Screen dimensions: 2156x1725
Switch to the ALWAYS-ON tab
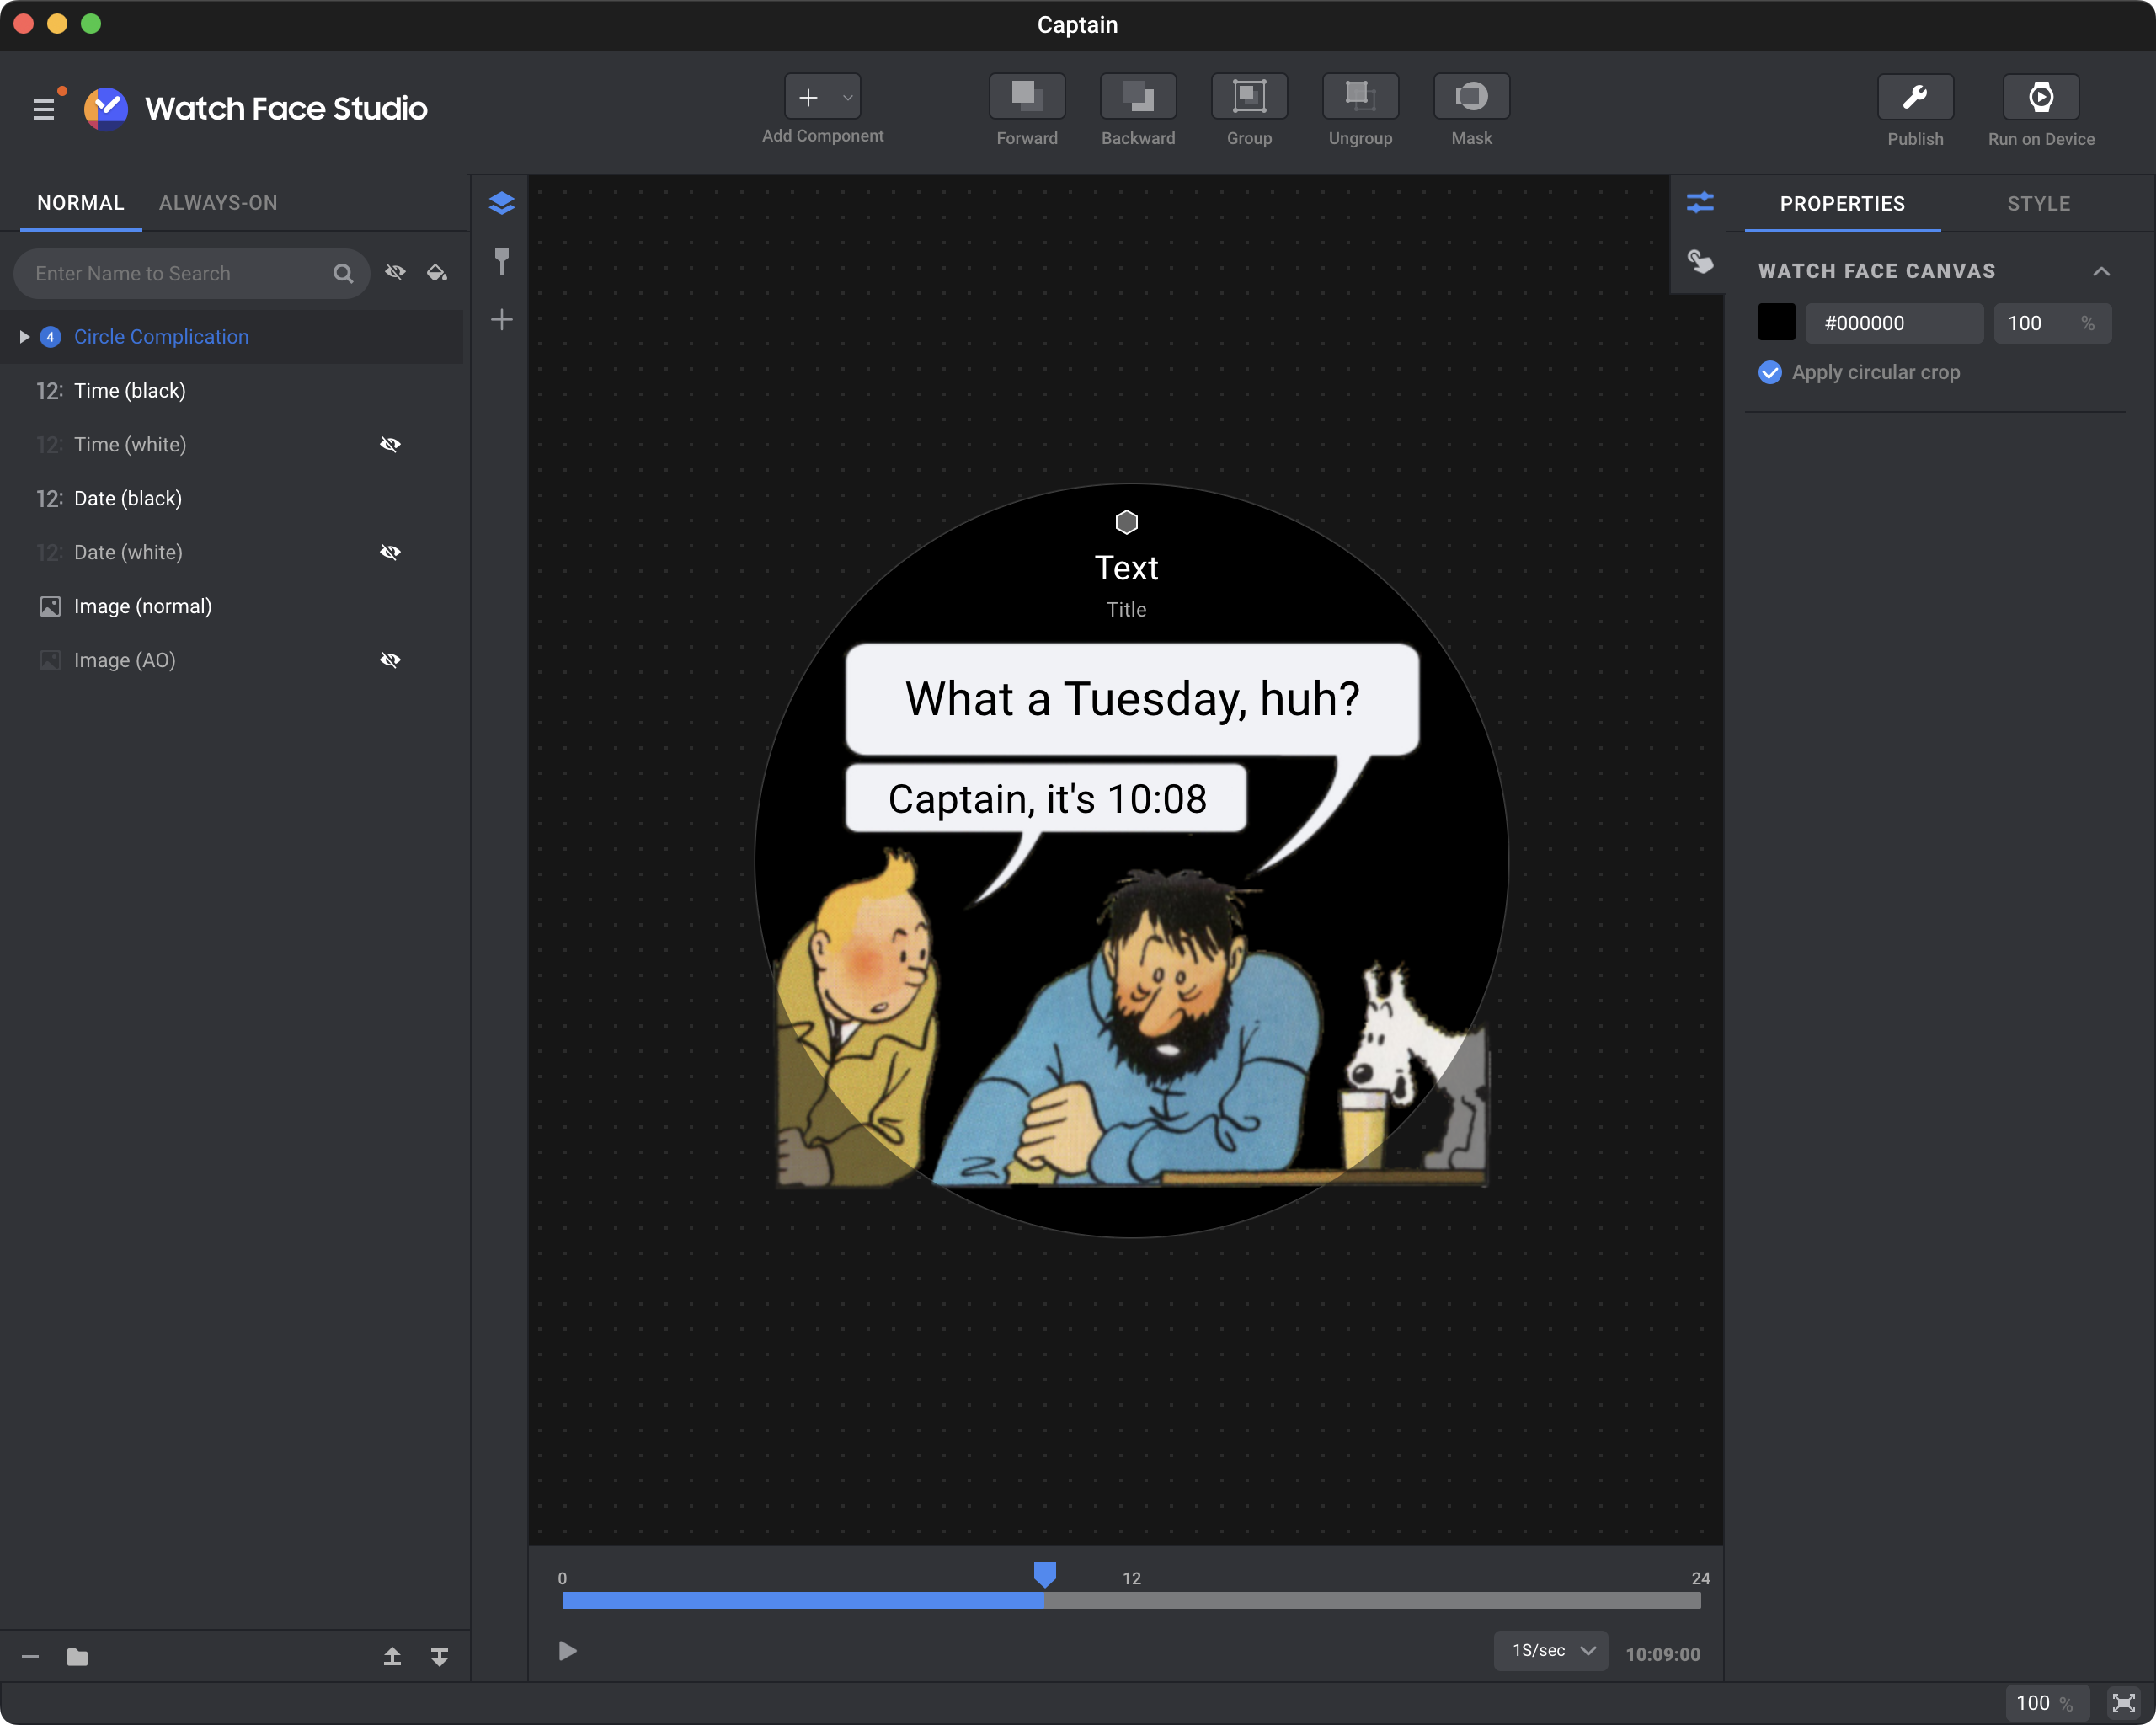pos(218,203)
